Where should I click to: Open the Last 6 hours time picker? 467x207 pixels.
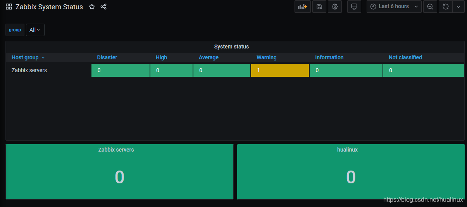click(x=394, y=7)
